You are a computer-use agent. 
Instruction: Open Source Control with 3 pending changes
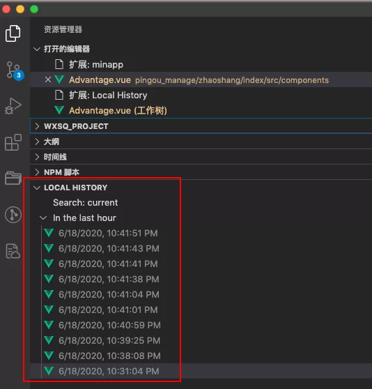[15, 70]
